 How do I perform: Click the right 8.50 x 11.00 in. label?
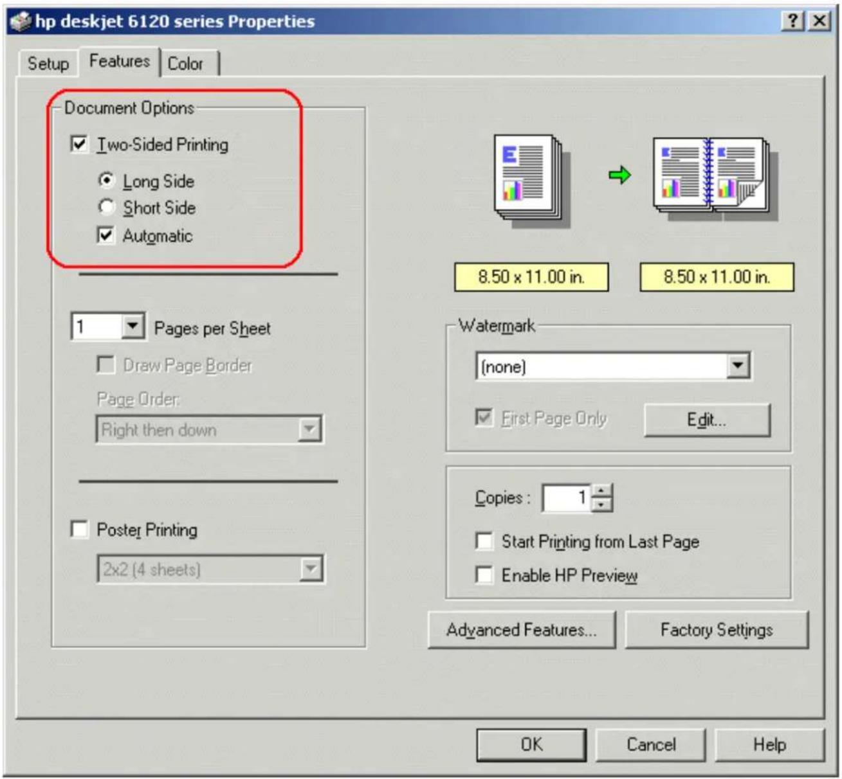pos(717,277)
